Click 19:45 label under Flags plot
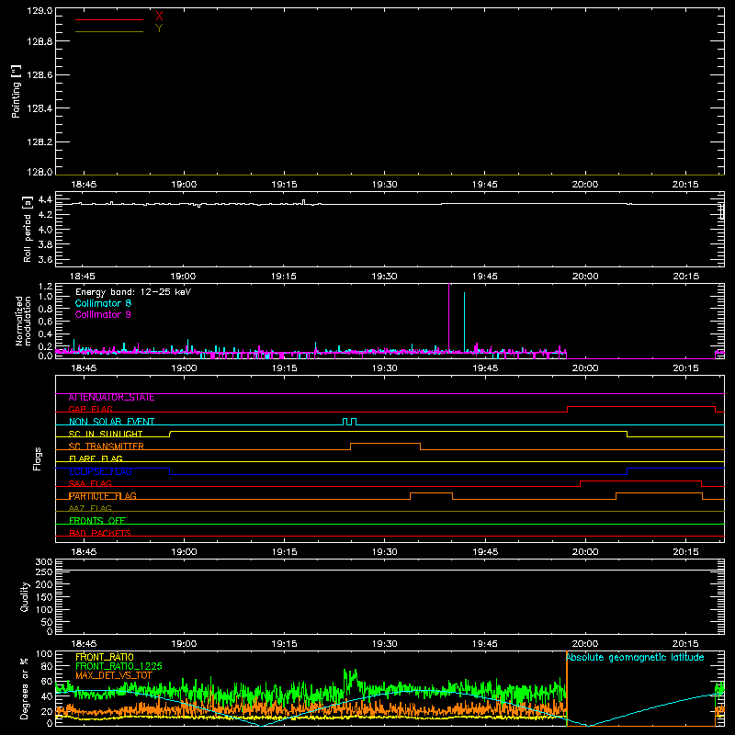 [485, 552]
